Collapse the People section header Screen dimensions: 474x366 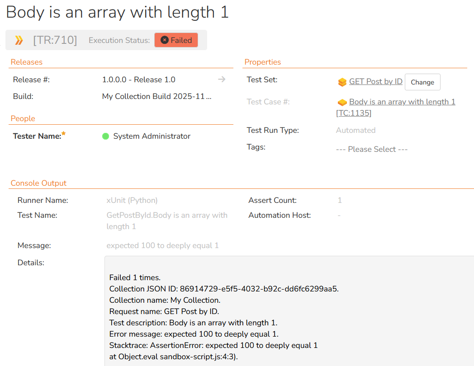[x=23, y=118]
